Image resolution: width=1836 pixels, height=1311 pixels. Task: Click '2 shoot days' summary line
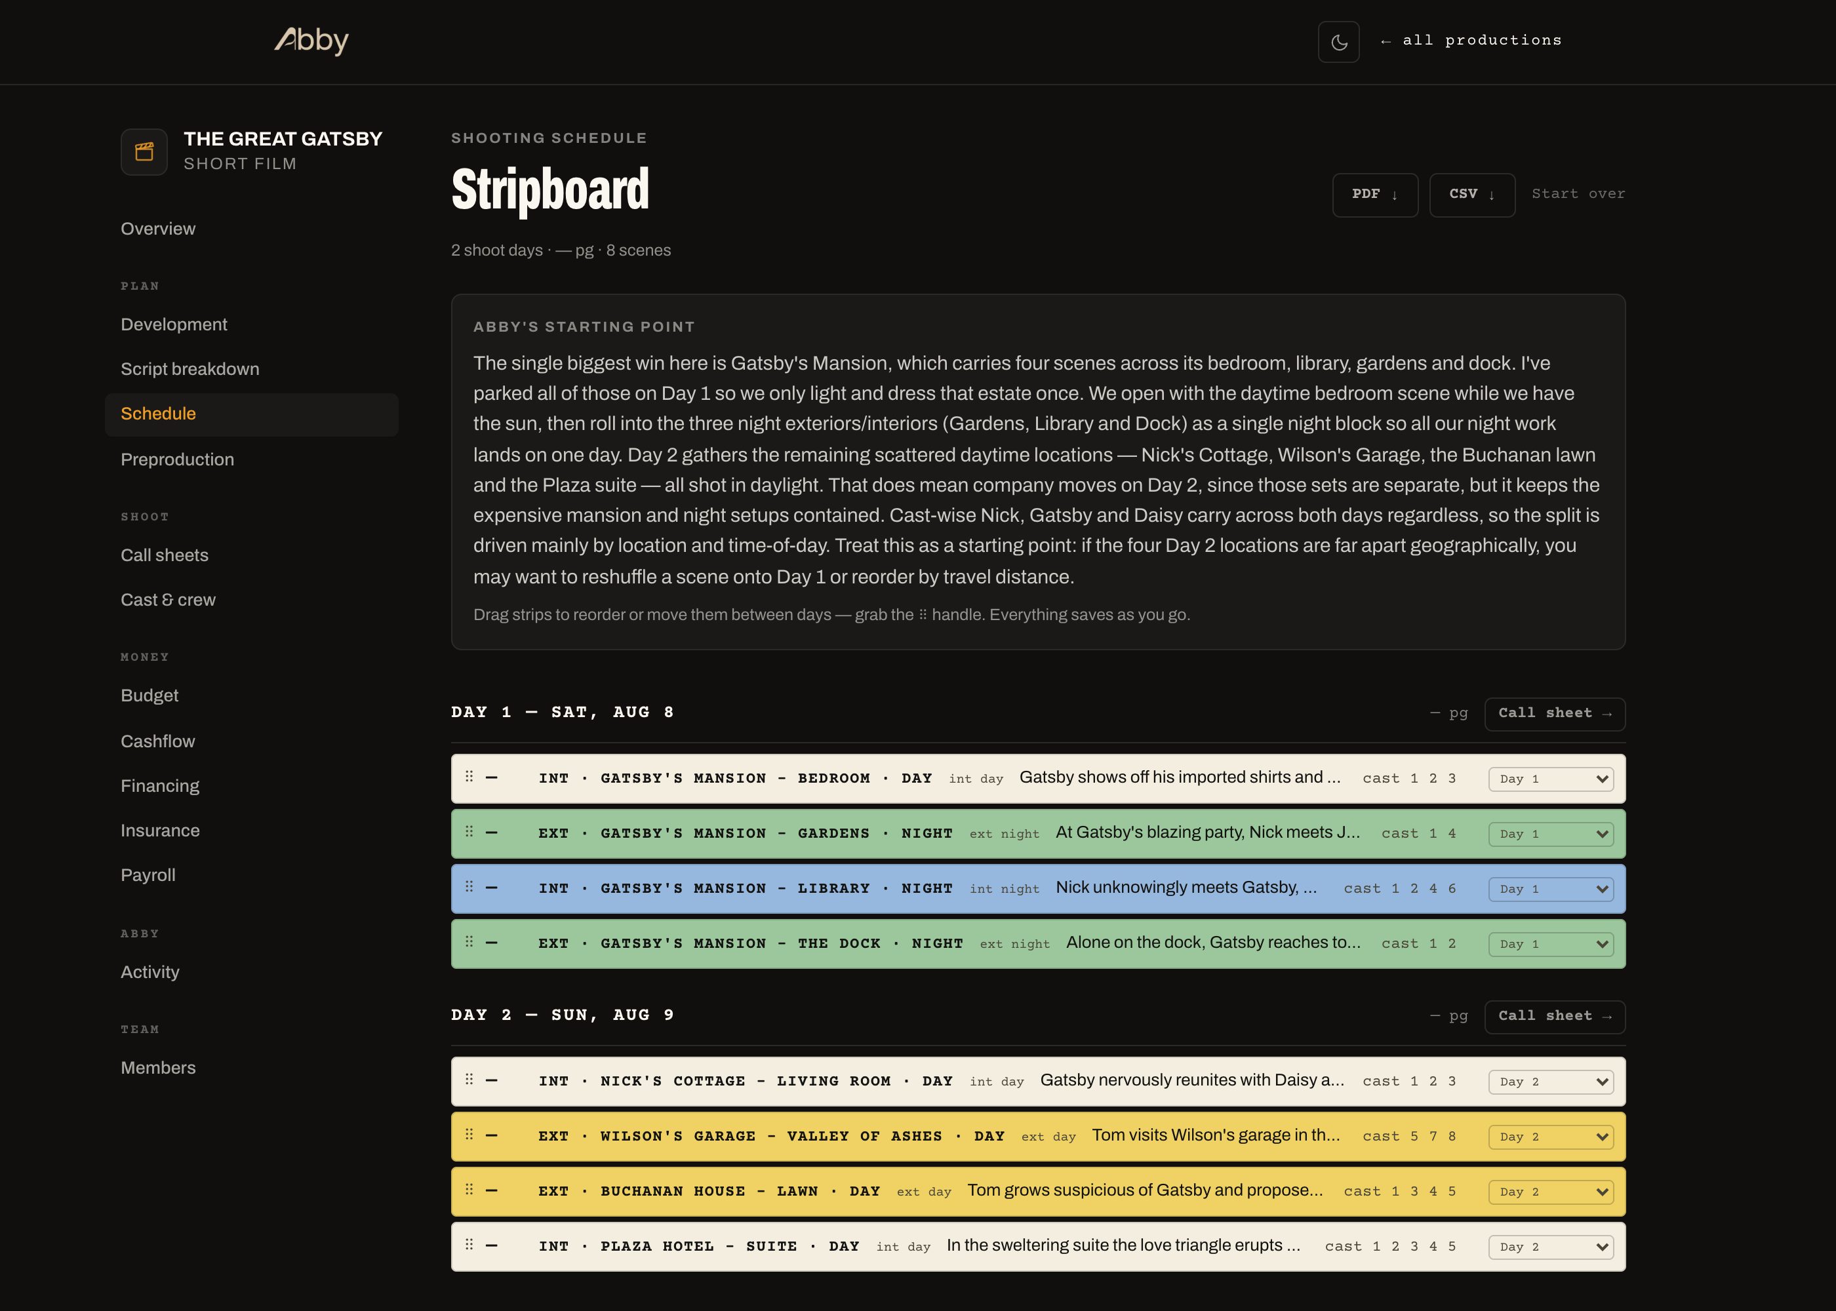[561, 250]
